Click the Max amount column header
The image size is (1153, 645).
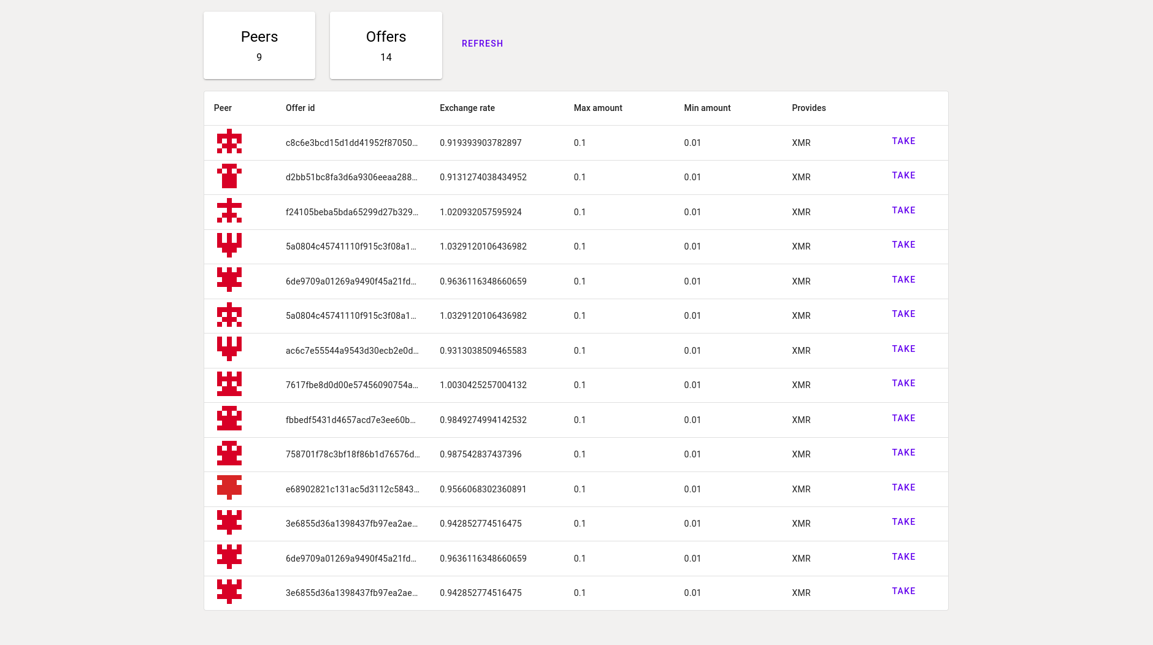click(x=597, y=108)
